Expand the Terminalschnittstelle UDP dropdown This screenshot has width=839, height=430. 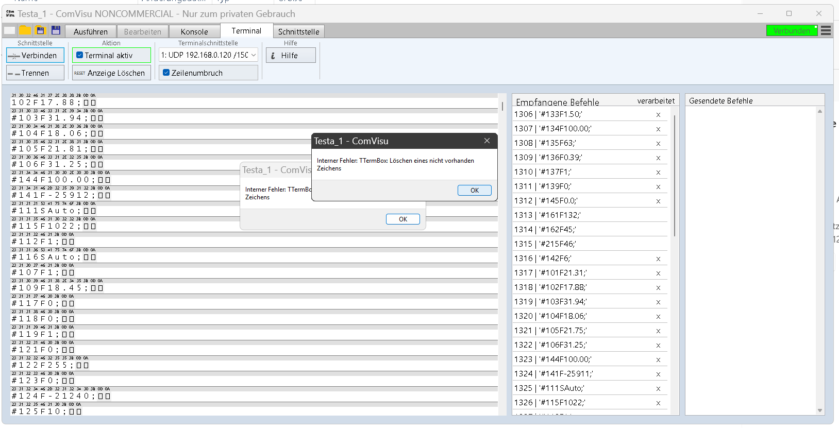pos(254,55)
